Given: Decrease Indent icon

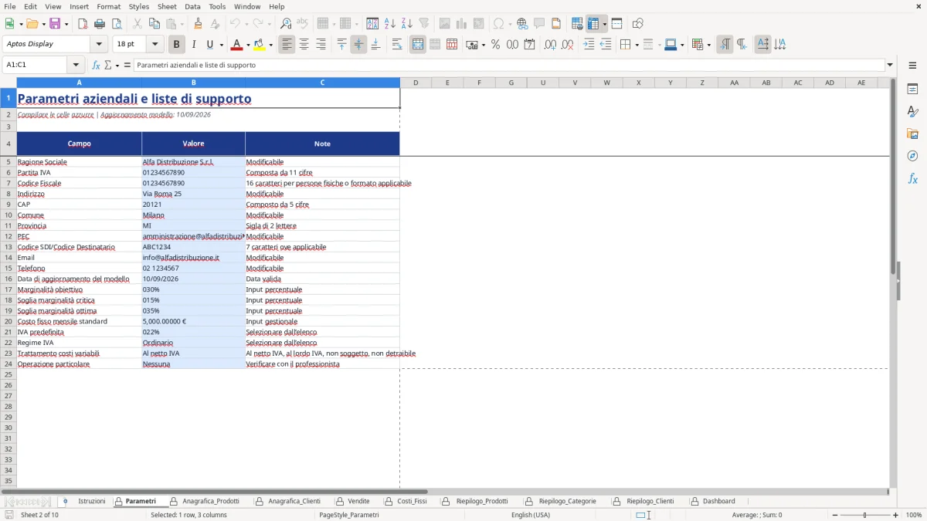Looking at the screenshot, I should pos(606,45).
